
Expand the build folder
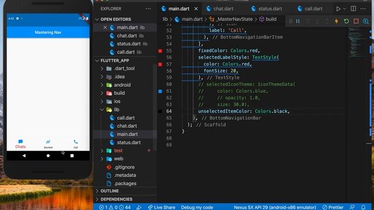[102, 93]
